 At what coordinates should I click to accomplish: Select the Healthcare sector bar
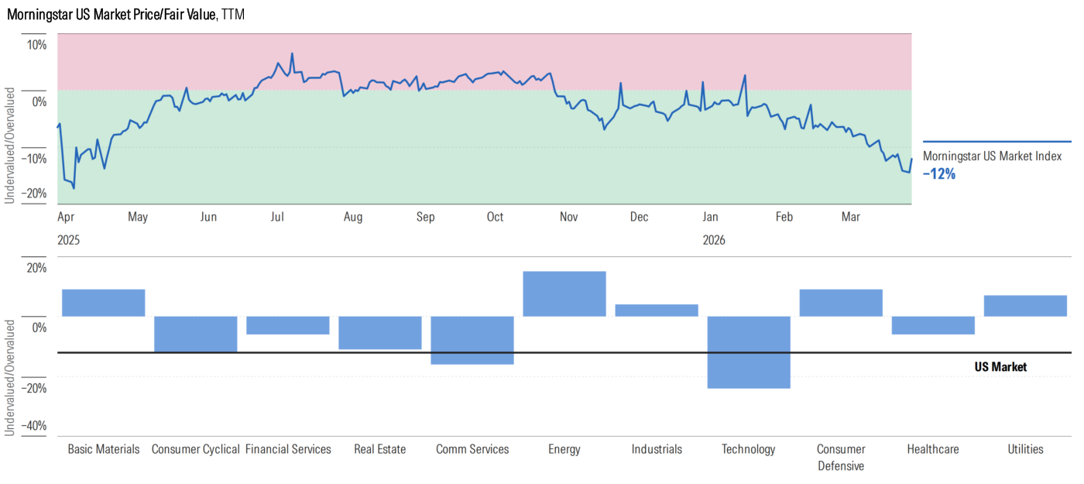[933, 325]
